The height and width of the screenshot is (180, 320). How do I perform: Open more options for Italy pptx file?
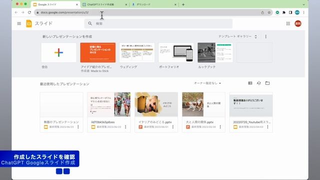coord(173,127)
